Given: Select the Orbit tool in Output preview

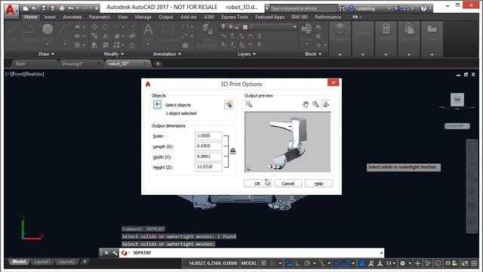Looking at the screenshot, I should tap(326, 104).
